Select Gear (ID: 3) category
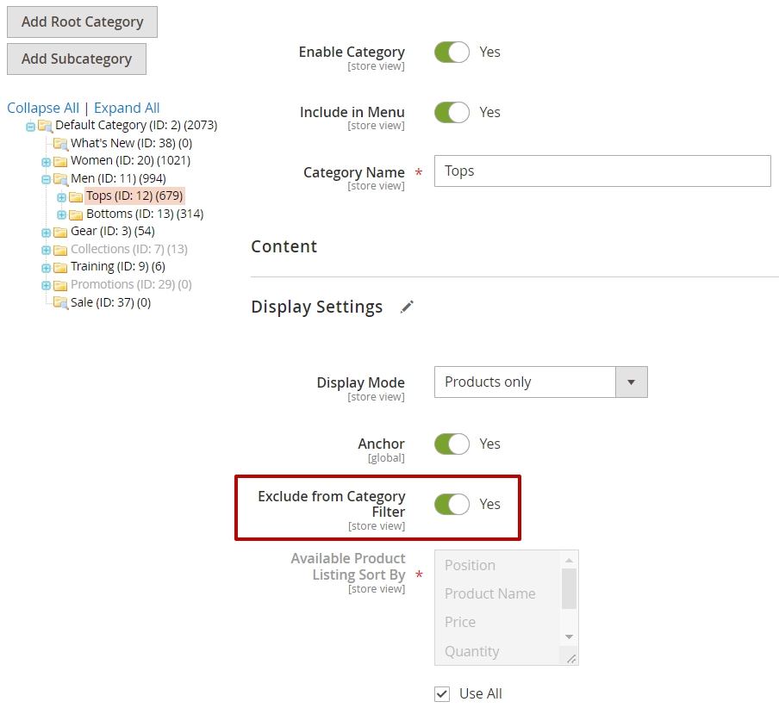Screen dimensions: 779x708 112,231
